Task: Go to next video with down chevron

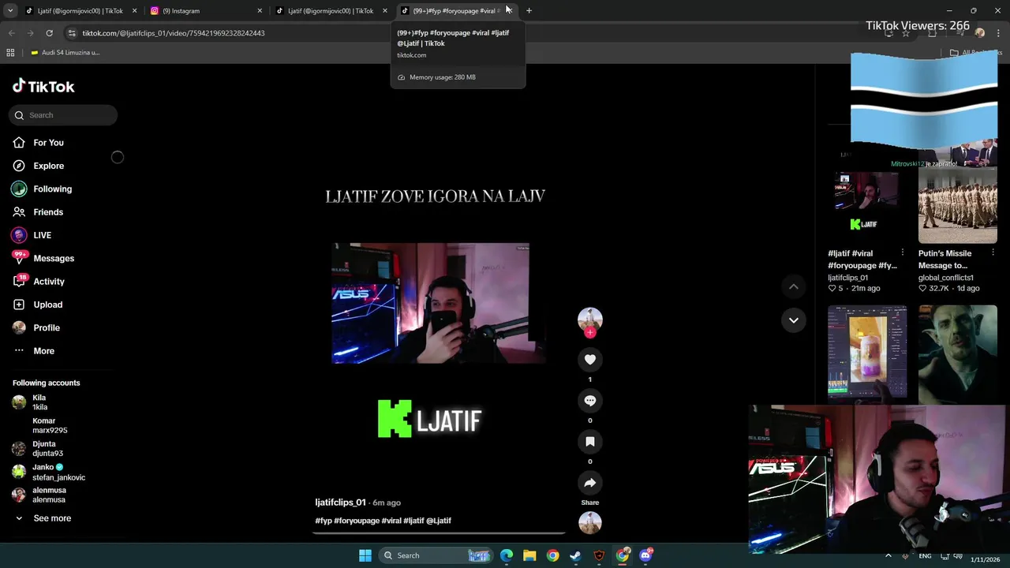Action: click(x=793, y=320)
